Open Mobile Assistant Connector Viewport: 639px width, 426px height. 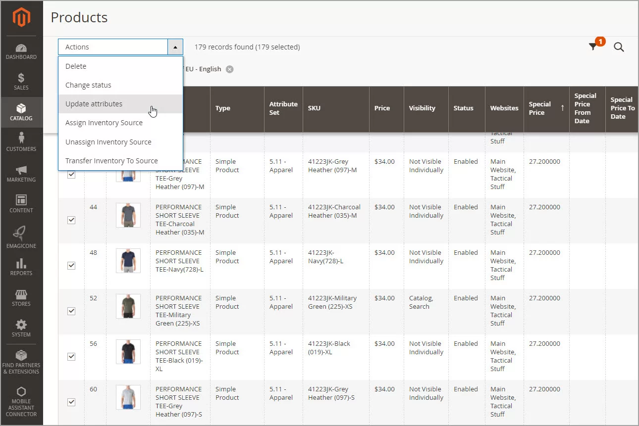point(21,402)
